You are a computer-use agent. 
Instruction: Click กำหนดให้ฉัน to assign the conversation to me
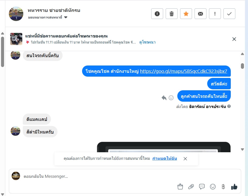click(165, 159)
